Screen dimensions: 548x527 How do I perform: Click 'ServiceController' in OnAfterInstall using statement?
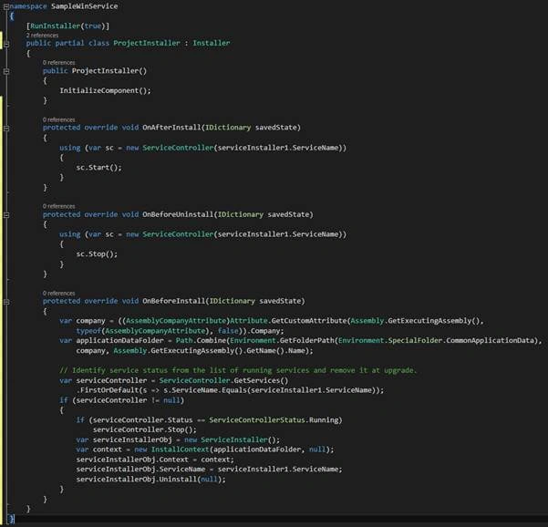pyautogui.click(x=178, y=148)
